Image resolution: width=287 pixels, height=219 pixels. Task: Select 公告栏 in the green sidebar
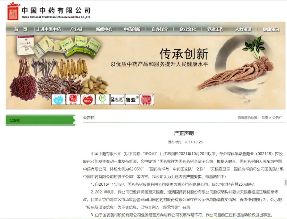(40, 120)
